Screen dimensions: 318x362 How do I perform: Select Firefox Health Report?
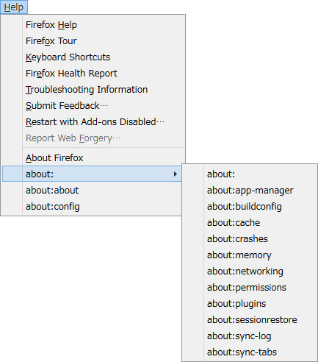coord(93,74)
